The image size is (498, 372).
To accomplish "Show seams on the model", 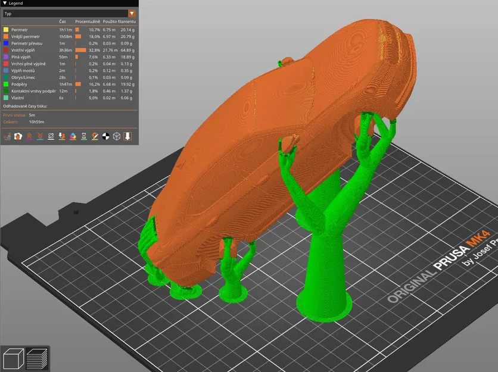I will pyautogui.click(x=50, y=136).
